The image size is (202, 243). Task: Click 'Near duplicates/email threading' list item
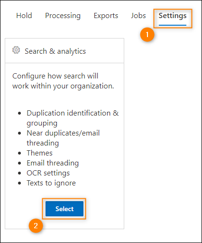63,138
